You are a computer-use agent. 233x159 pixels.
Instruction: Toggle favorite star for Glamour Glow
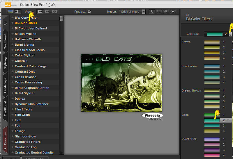click(x=13, y=136)
